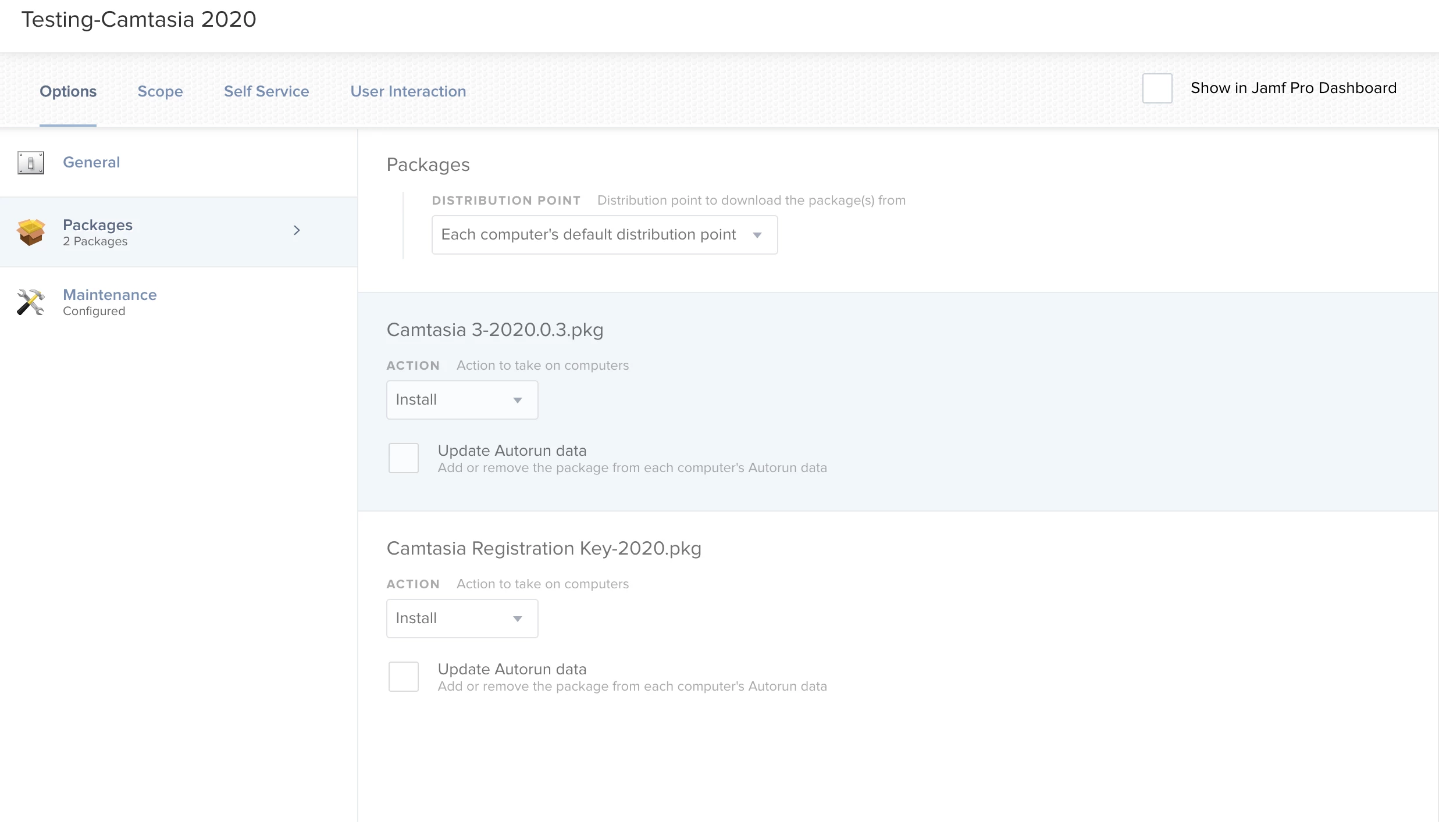Image resolution: width=1439 pixels, height=822 pixels.
Task: Switch to the Self Service tab
Action: [x=266, y=91]
